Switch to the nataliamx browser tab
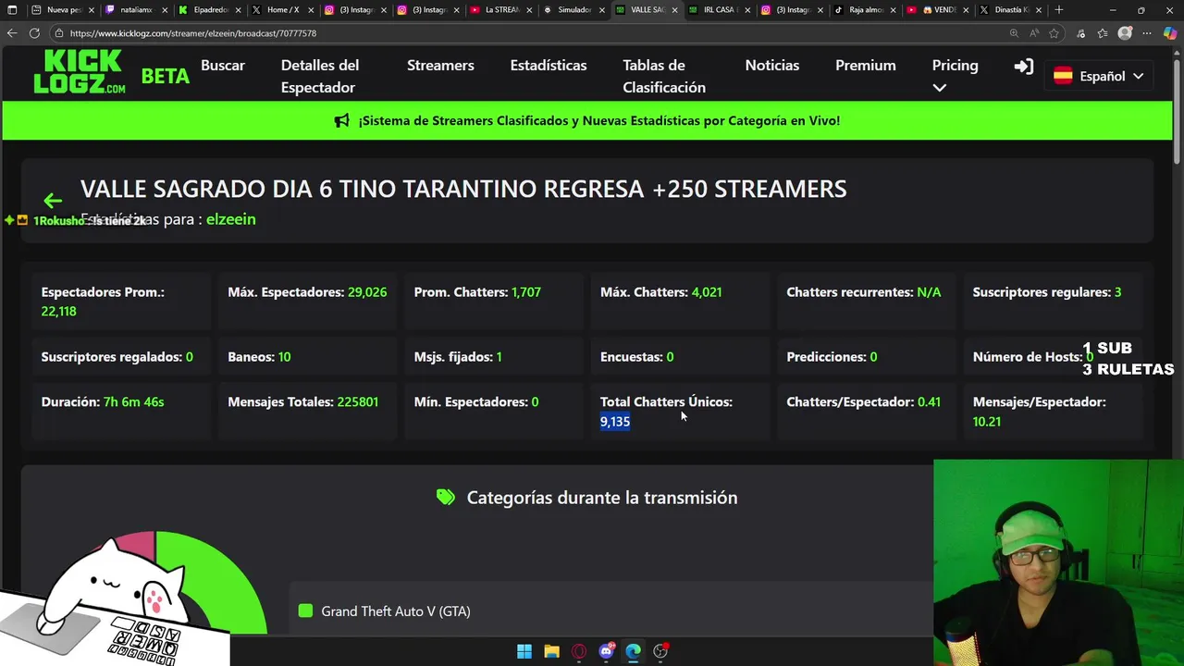 136,9
